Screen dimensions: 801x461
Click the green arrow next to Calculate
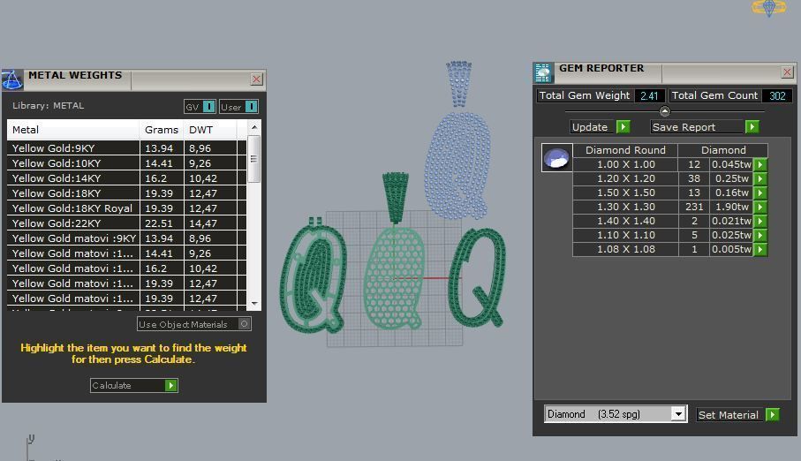(x=171, y=385)
